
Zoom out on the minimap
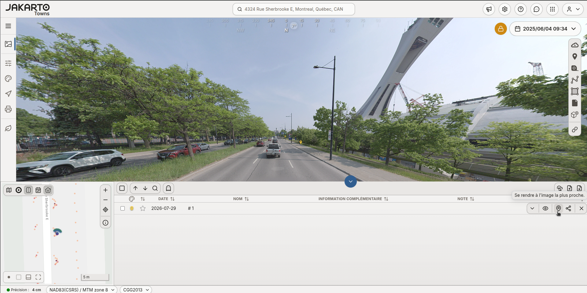coord(105,200)
